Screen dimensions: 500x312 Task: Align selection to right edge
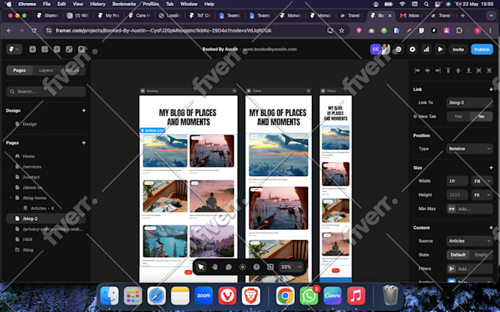click(x=438, y=70)
